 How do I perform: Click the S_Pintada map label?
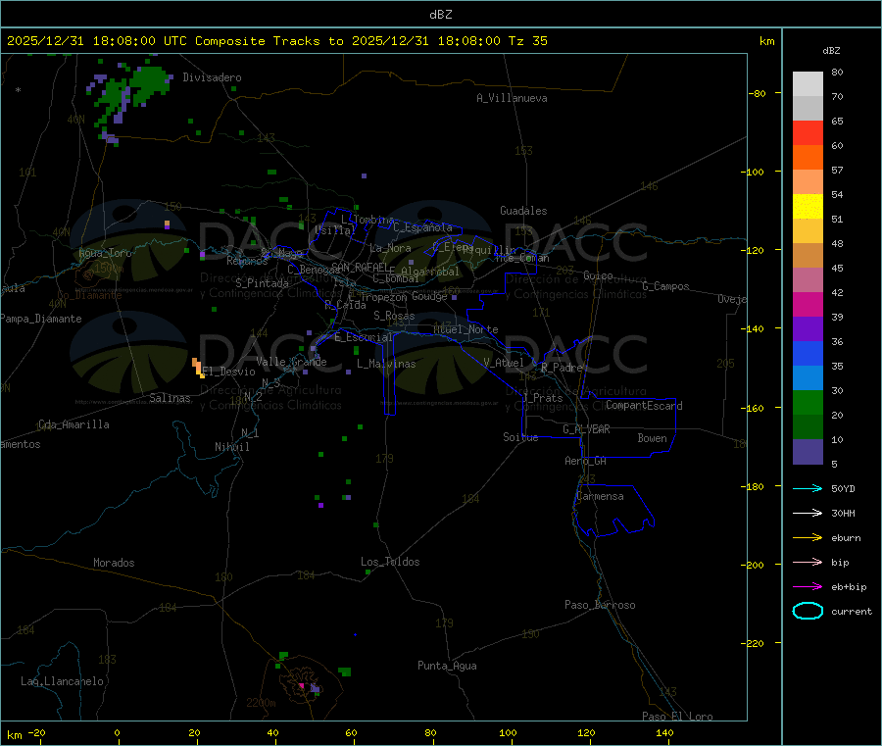[x=262, y=283]
